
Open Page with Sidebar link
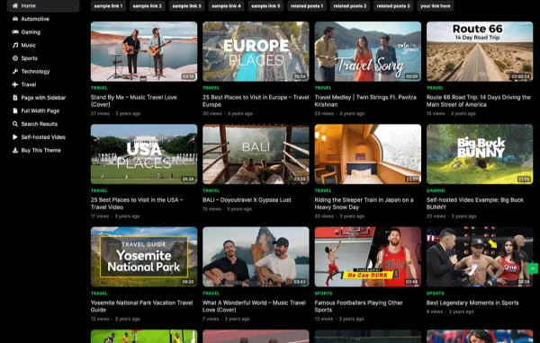(x=43, y=98)
